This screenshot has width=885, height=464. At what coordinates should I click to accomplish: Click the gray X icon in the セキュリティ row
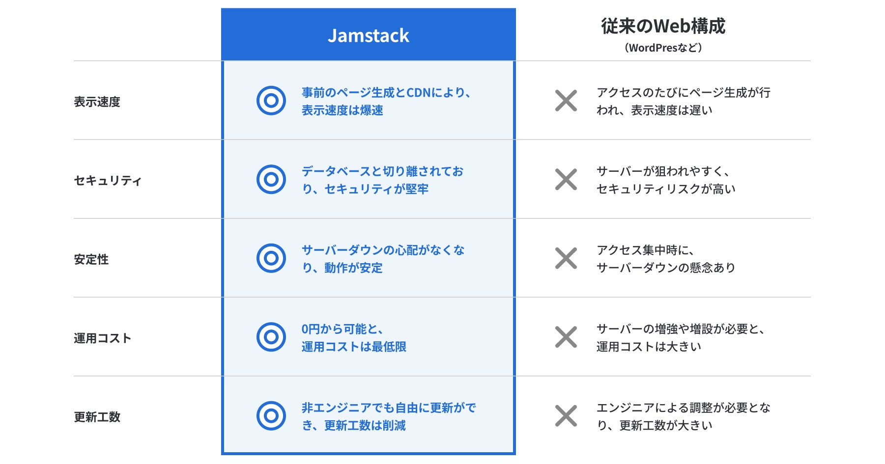[x=566, y=179]
